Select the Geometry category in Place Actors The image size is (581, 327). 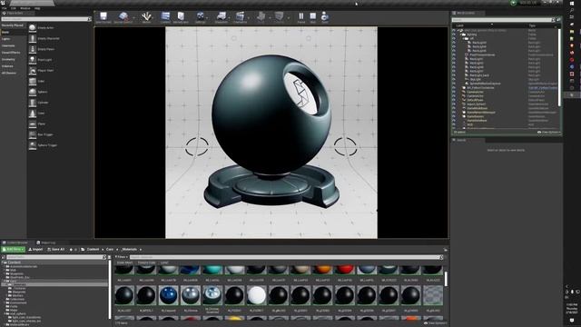(8, 59)
